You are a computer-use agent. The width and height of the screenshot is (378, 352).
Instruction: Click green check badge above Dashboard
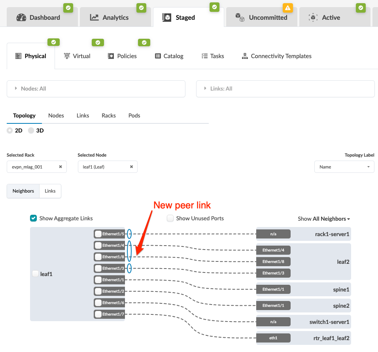click(68, 8)
